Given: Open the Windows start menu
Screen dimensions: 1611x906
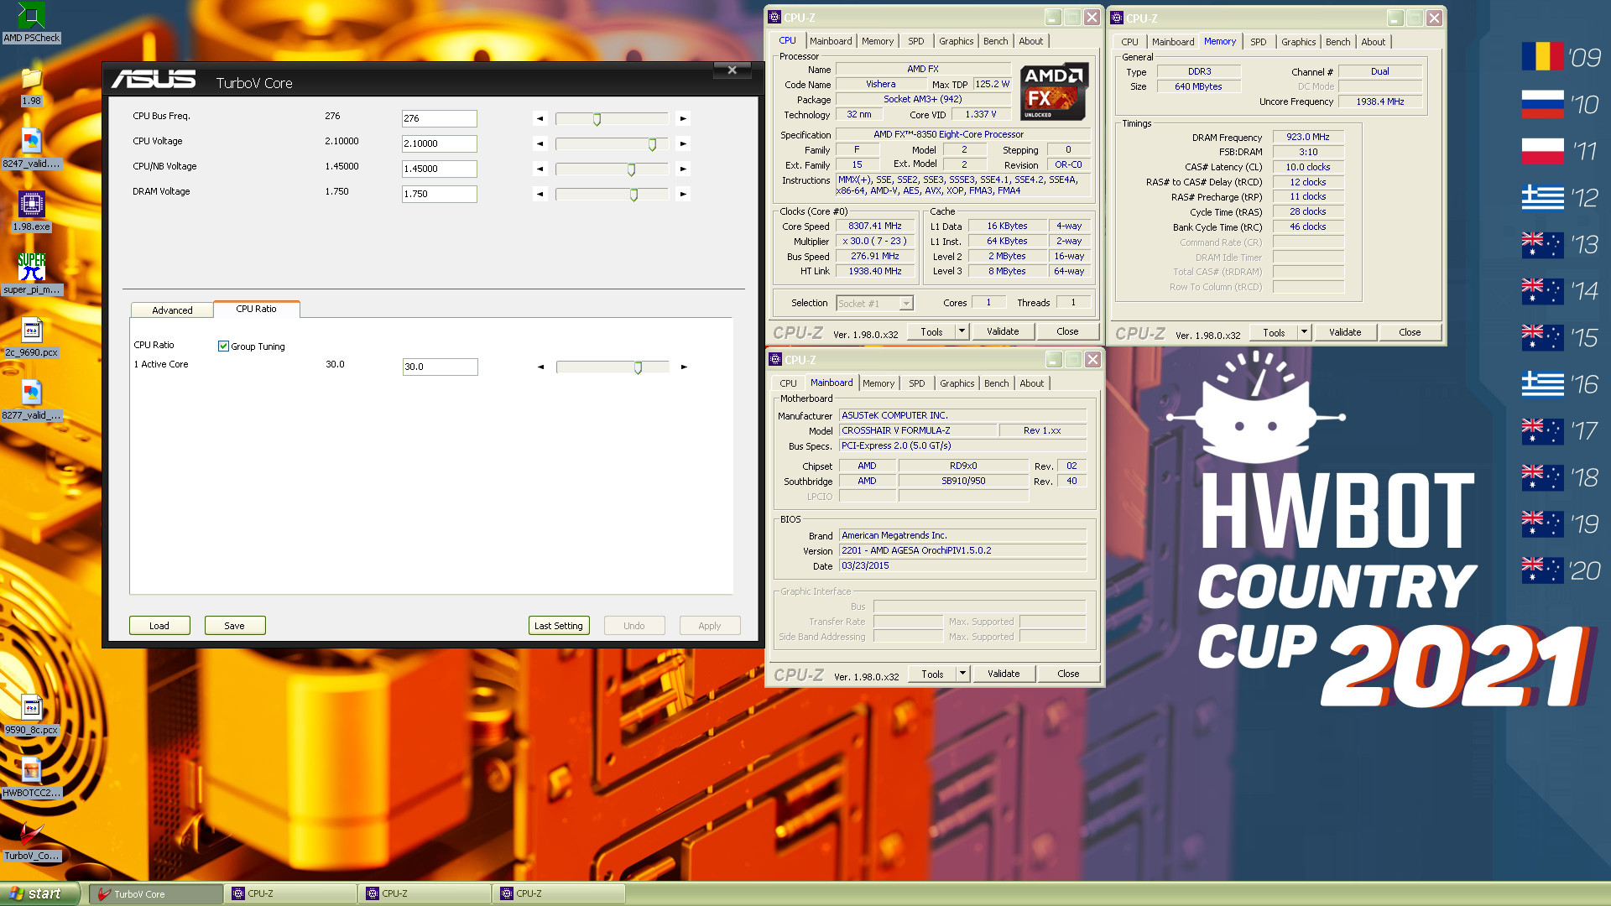Looking at the screenshot, I should coord(39,893).
